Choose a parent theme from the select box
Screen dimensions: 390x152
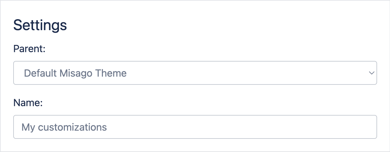tap(195, 73)
